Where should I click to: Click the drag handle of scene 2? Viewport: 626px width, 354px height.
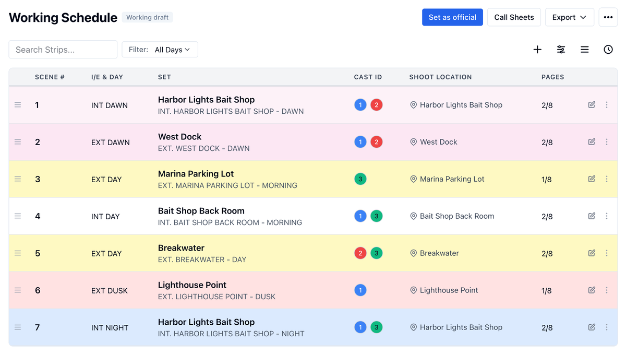tap(18, 142)
